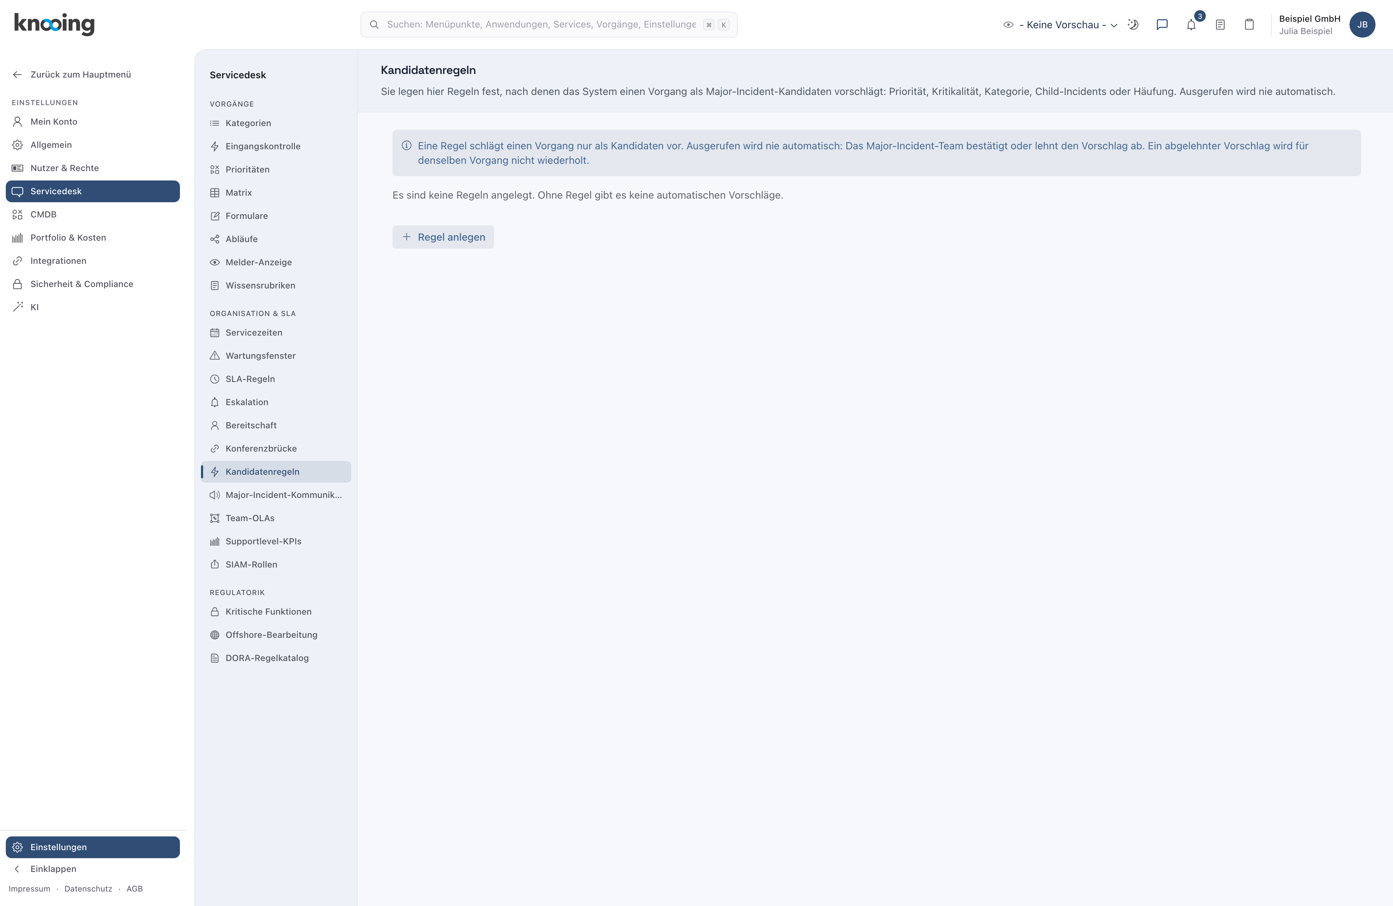Image resolution: width=1393 pixels, height=906 pixels.
Task: Go back via Zurück zum Hauptmenü
Action: (93, 74)
